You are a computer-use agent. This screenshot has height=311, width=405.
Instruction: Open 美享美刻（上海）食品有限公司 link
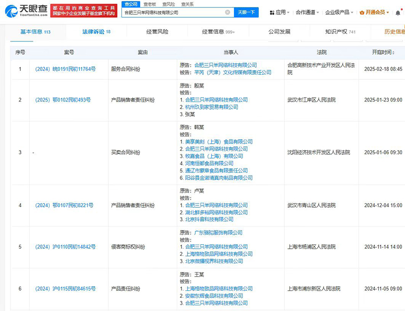tap(219, 142)
